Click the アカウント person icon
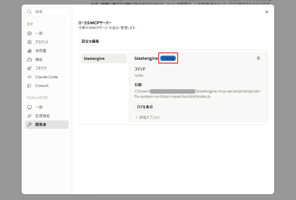This screenshot has width=296, height=200. [29, 42]
